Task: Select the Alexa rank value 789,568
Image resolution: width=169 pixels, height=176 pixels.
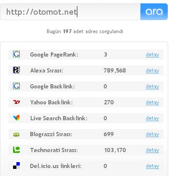Action: 115,70
